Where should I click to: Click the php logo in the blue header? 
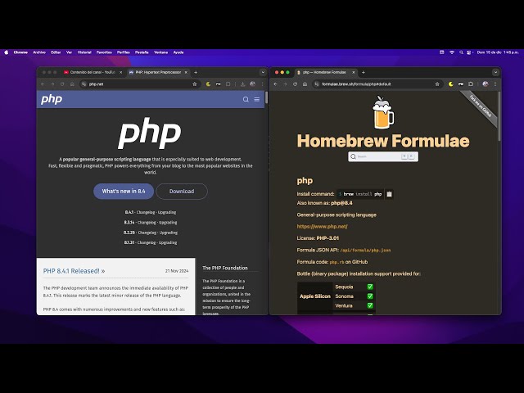(52, 99)
